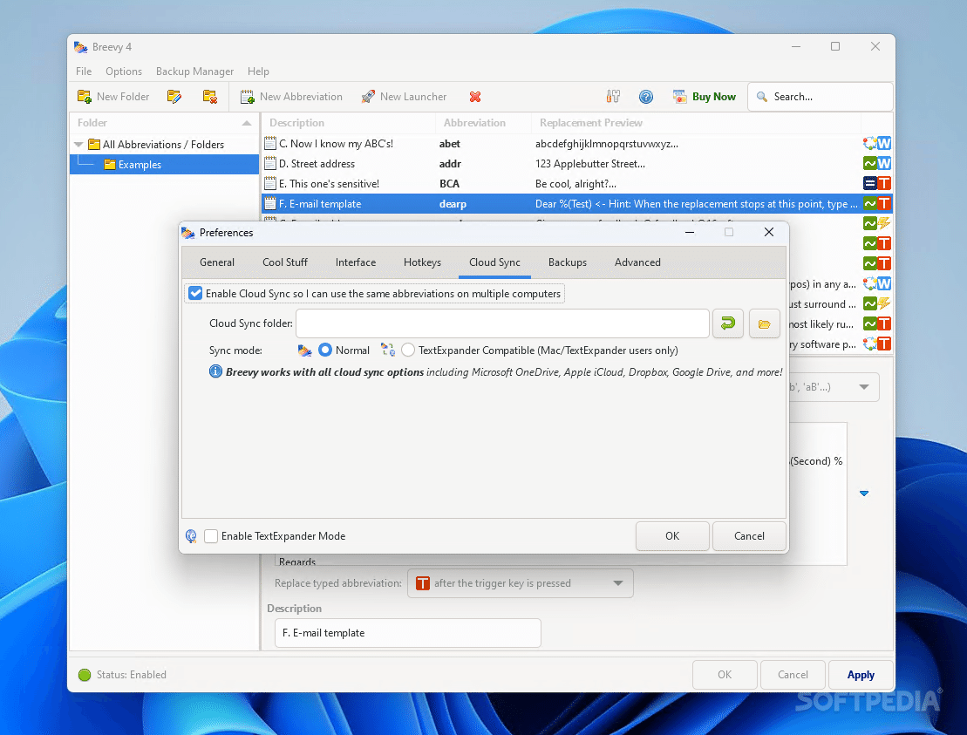
Task: Click the type icons on the addr row
Action: (877, 163)
